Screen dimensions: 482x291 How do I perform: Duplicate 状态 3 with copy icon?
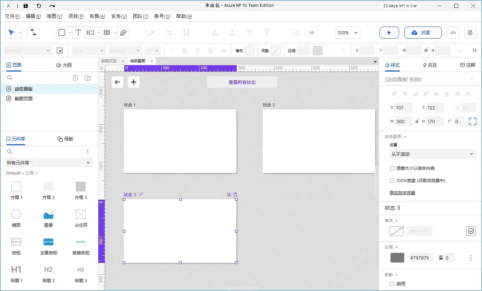(229, 194)
